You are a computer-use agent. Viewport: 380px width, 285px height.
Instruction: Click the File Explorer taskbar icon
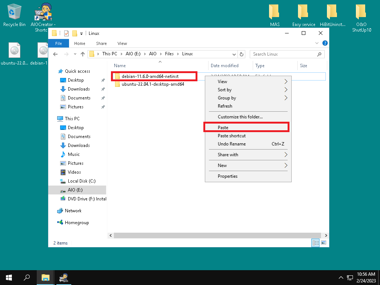[x=45, y=277]
